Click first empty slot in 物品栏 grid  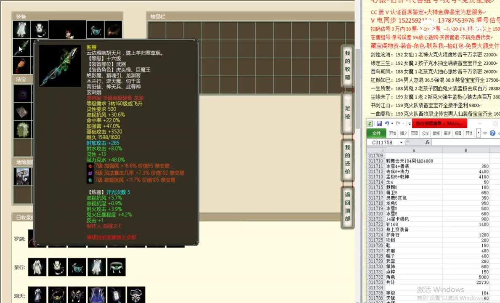[157, 31]
